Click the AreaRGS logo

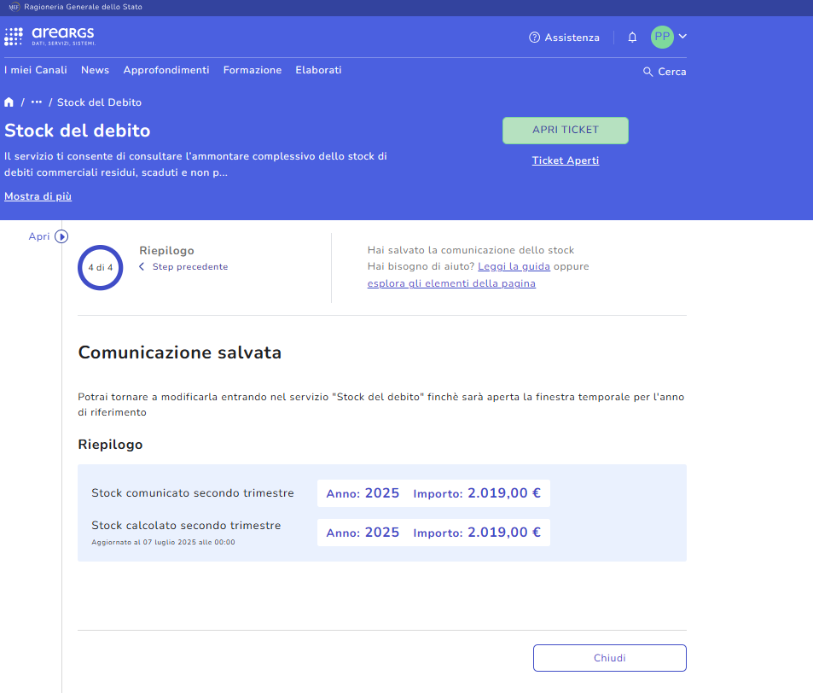pyautogui.click(x=49, y=37)
